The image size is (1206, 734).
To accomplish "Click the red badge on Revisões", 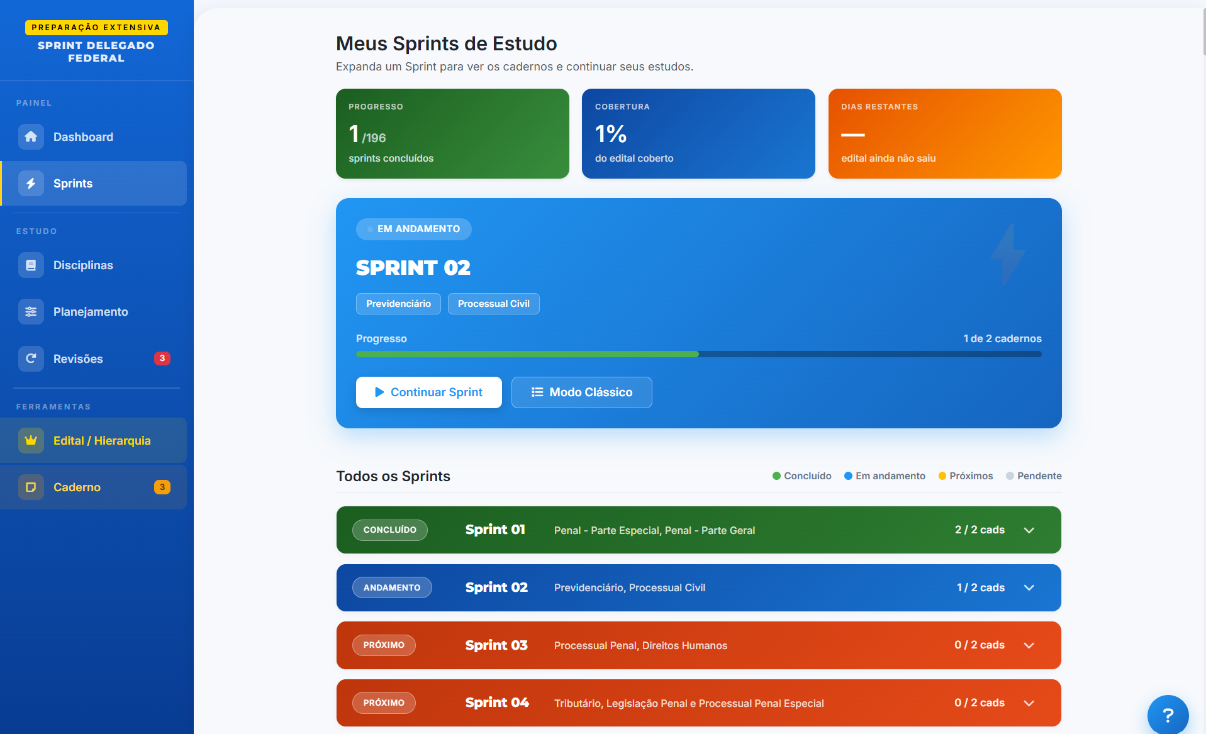I will point(162,359).
